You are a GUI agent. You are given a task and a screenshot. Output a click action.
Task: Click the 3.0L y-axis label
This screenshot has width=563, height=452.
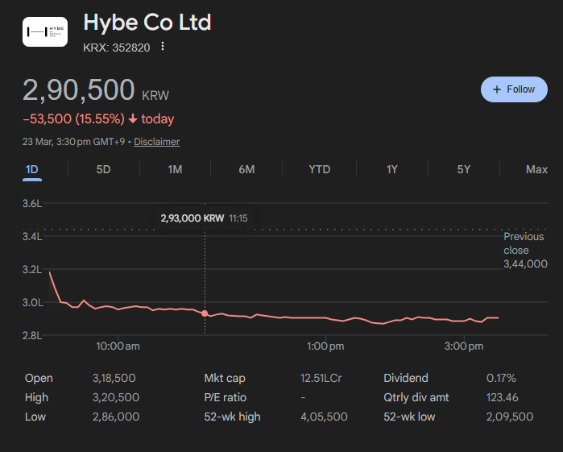[x=33, y=302]
